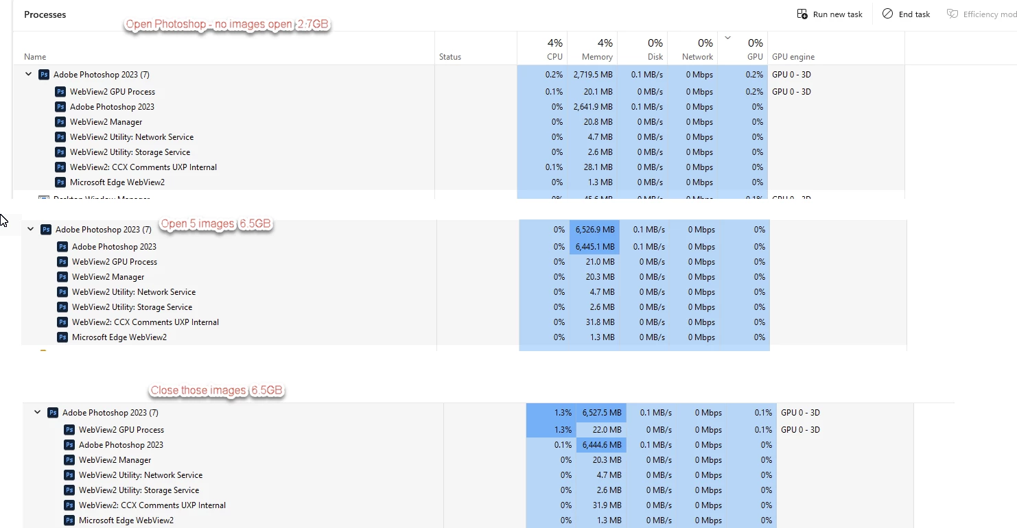Click the Run new task button

(830, 14)
